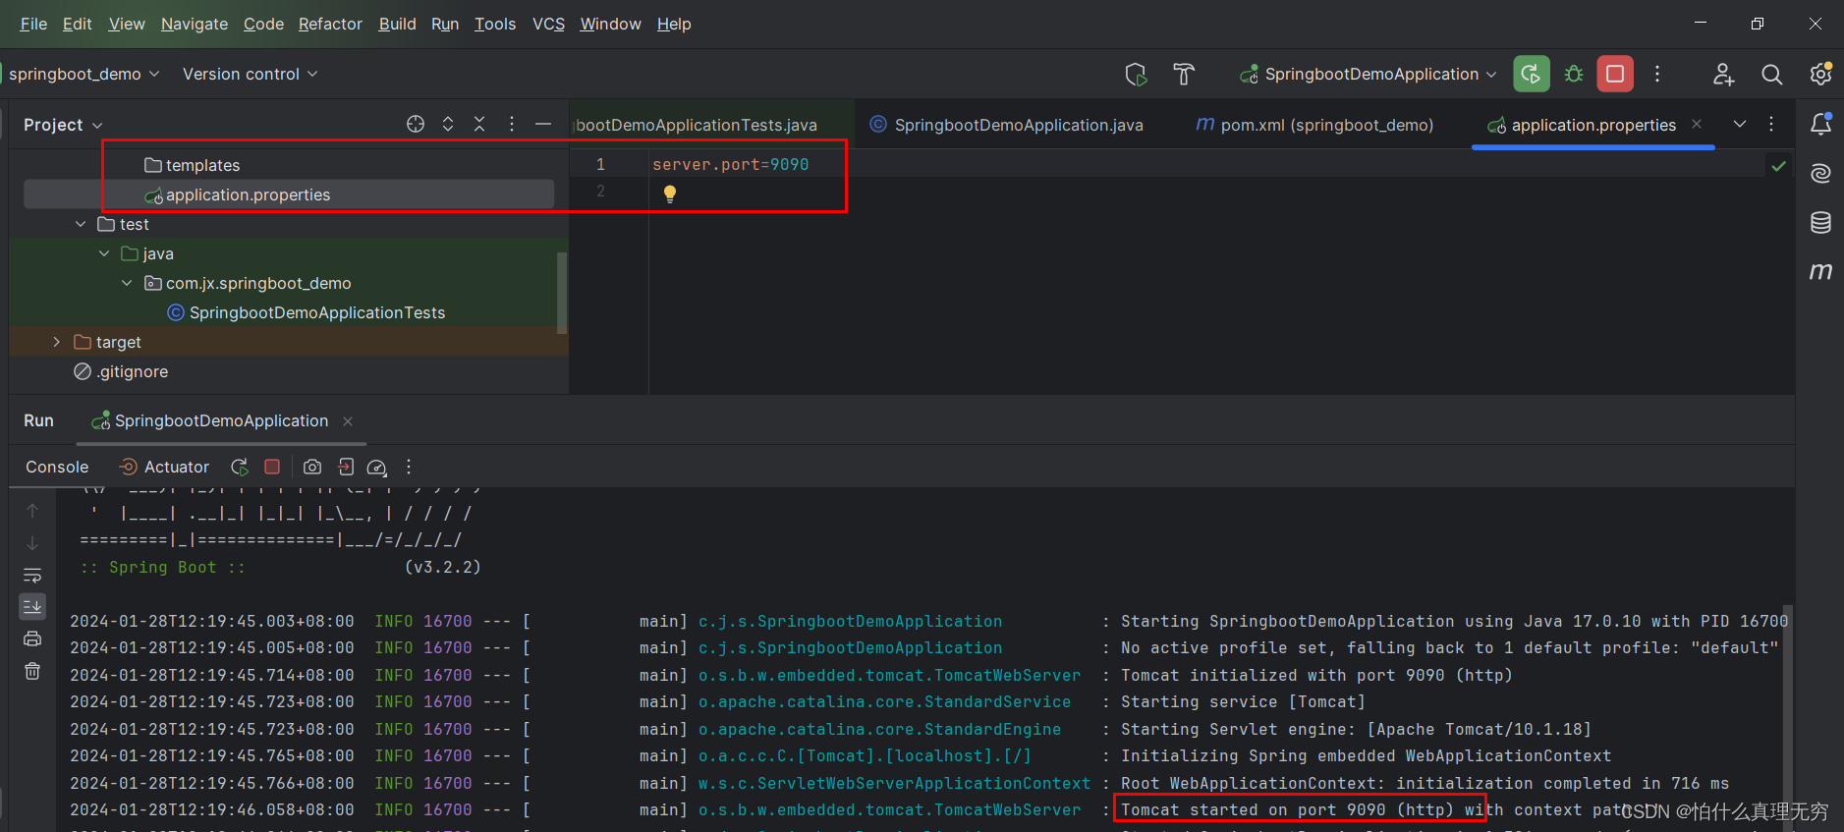Collapse the java folder under test

[104, 253]
